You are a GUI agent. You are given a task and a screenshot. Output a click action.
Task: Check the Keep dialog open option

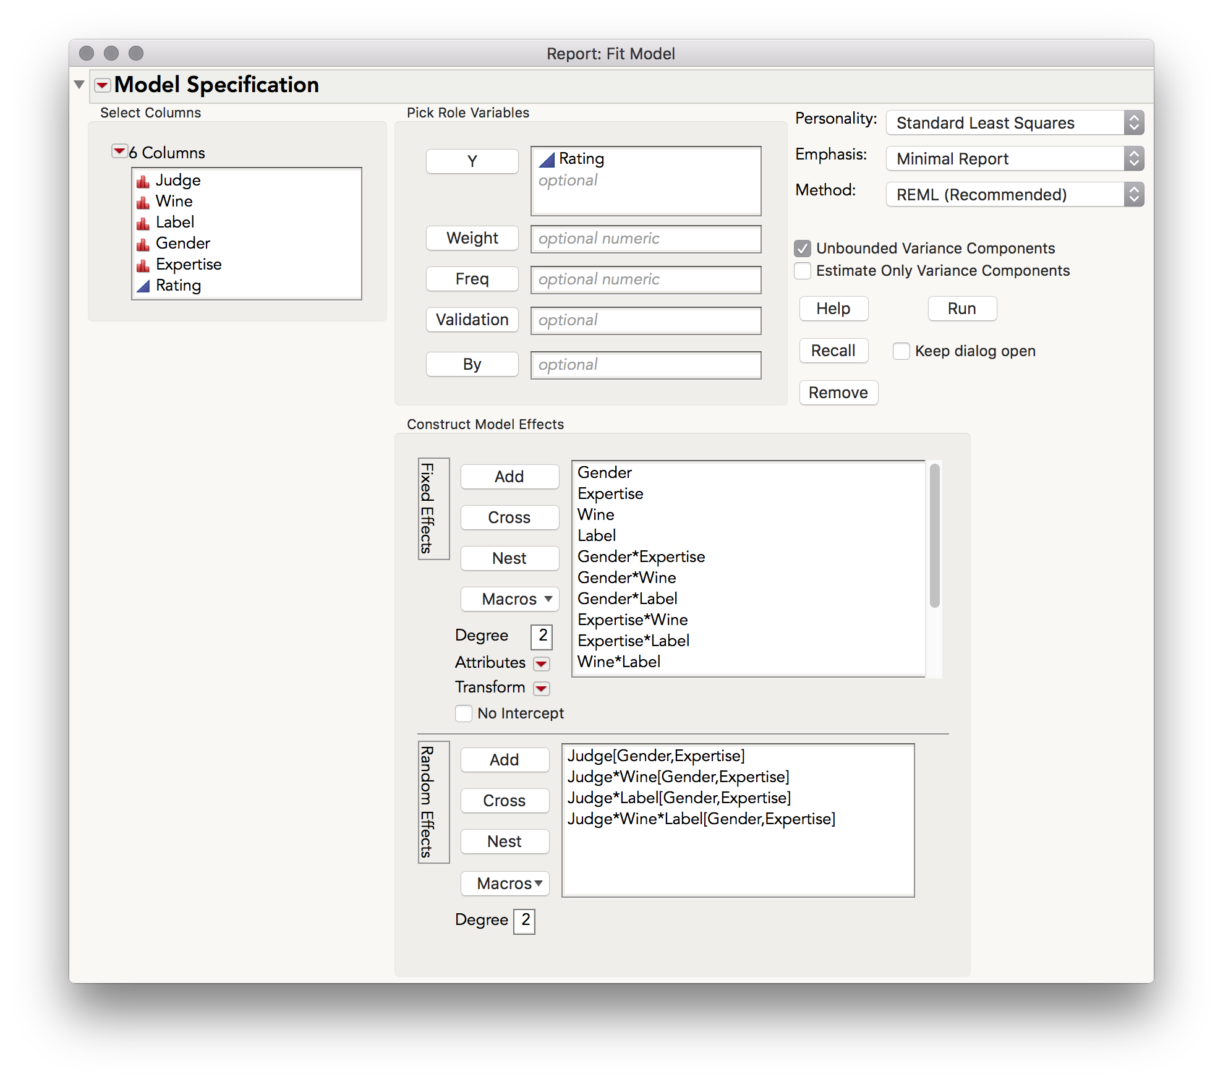901,351
